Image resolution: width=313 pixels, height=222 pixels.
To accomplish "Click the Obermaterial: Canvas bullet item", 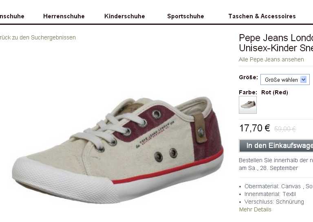I will point(278,186).
